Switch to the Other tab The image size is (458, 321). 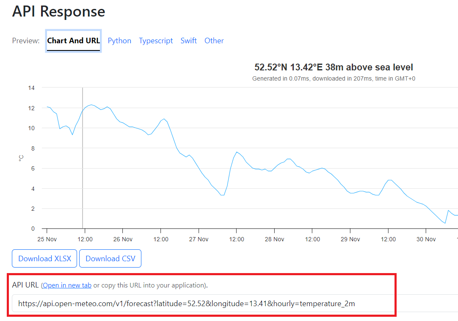tap(214, 41)
